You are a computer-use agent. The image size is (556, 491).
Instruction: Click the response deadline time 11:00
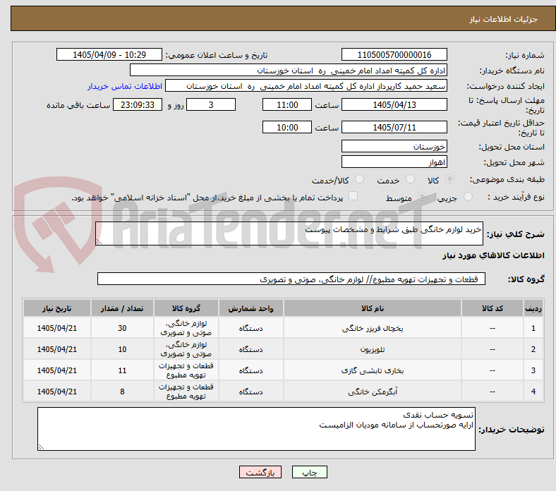click(x=287, y=104)
